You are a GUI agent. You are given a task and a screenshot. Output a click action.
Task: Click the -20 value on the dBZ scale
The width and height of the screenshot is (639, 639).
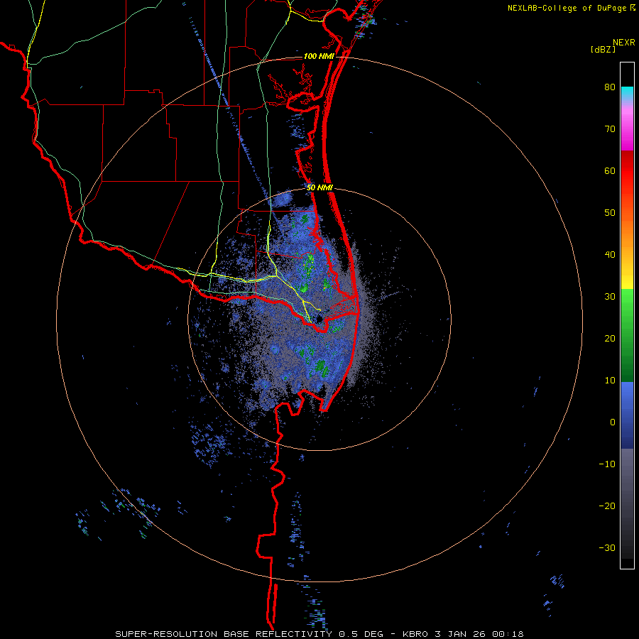(x=607, y=506)
